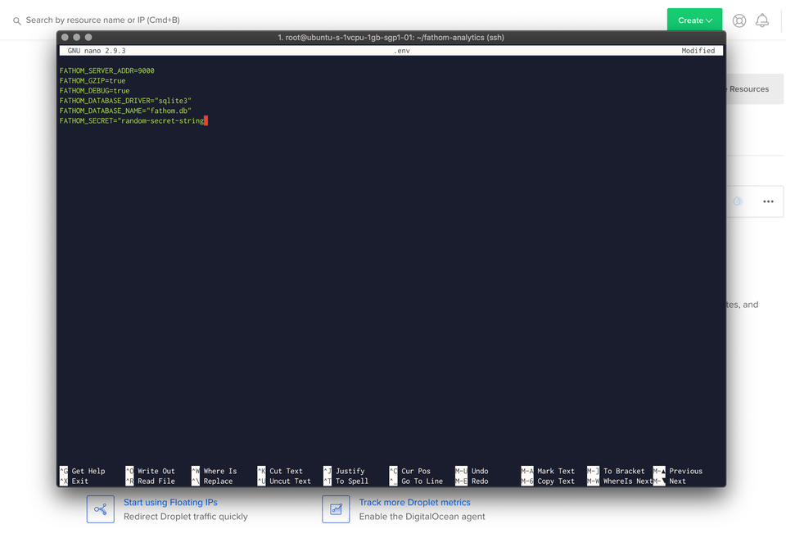
Task: Click Undo shortcut in nano
Action: (x=472, y=472)
